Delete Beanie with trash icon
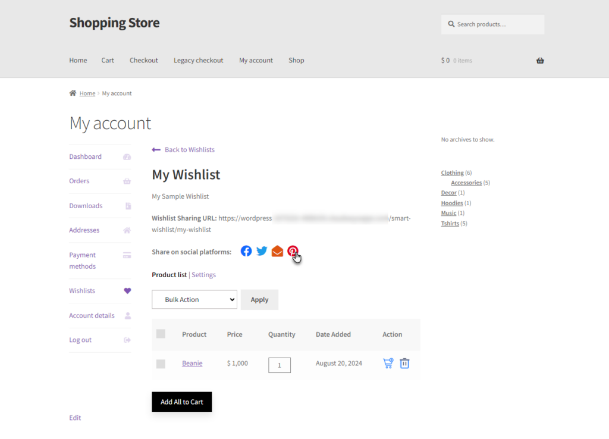 404,363
